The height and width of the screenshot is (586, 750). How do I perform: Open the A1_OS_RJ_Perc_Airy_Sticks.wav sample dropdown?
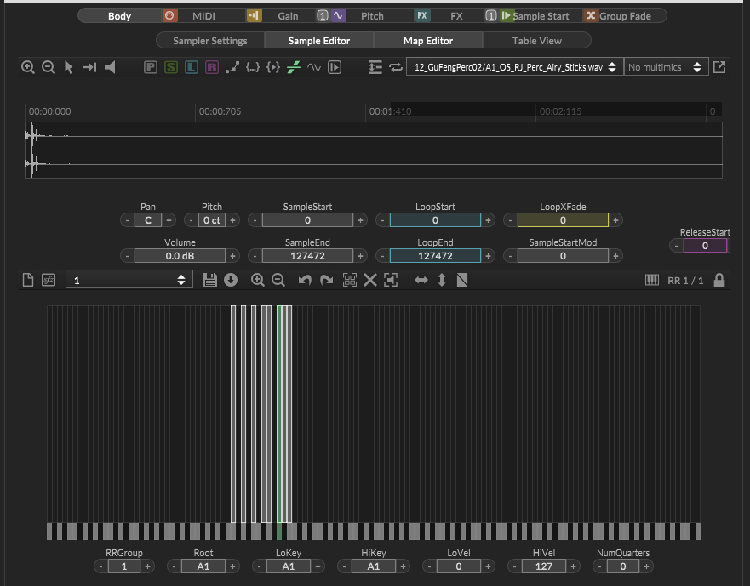tap(515, 67)
